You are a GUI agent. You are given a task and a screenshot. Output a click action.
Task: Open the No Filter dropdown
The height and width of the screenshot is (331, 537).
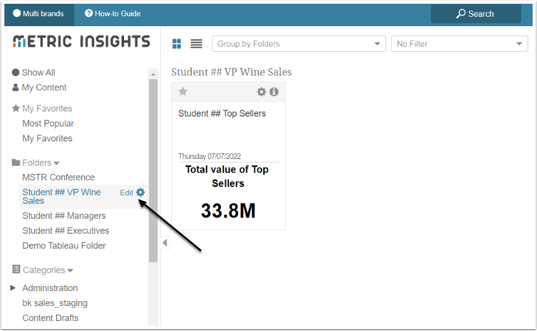459,44
